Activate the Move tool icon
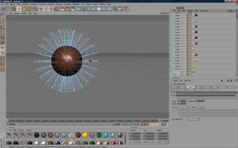This screenshot has height=148, width=238. [19, 9]
